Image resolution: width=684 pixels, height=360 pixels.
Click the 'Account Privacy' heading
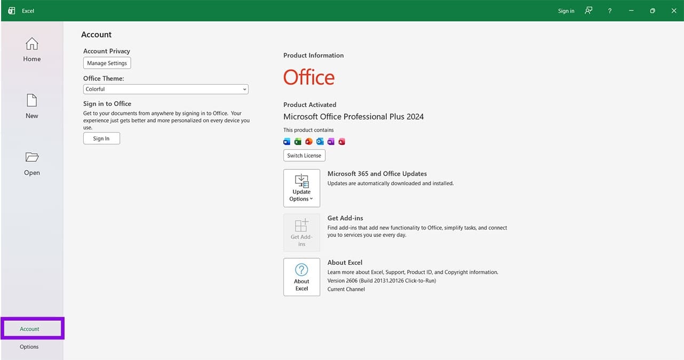tap(107, 51)
